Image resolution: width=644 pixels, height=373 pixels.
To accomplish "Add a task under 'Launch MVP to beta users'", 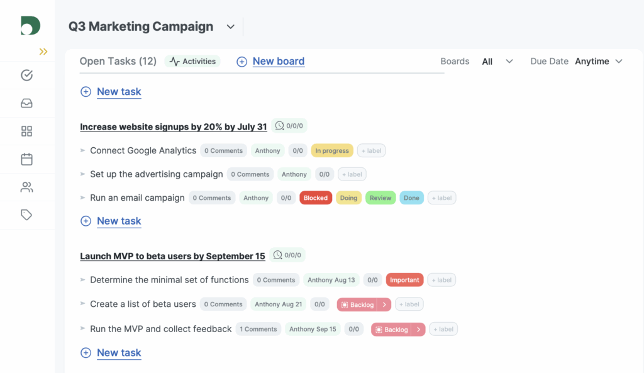I will point(119,353).
